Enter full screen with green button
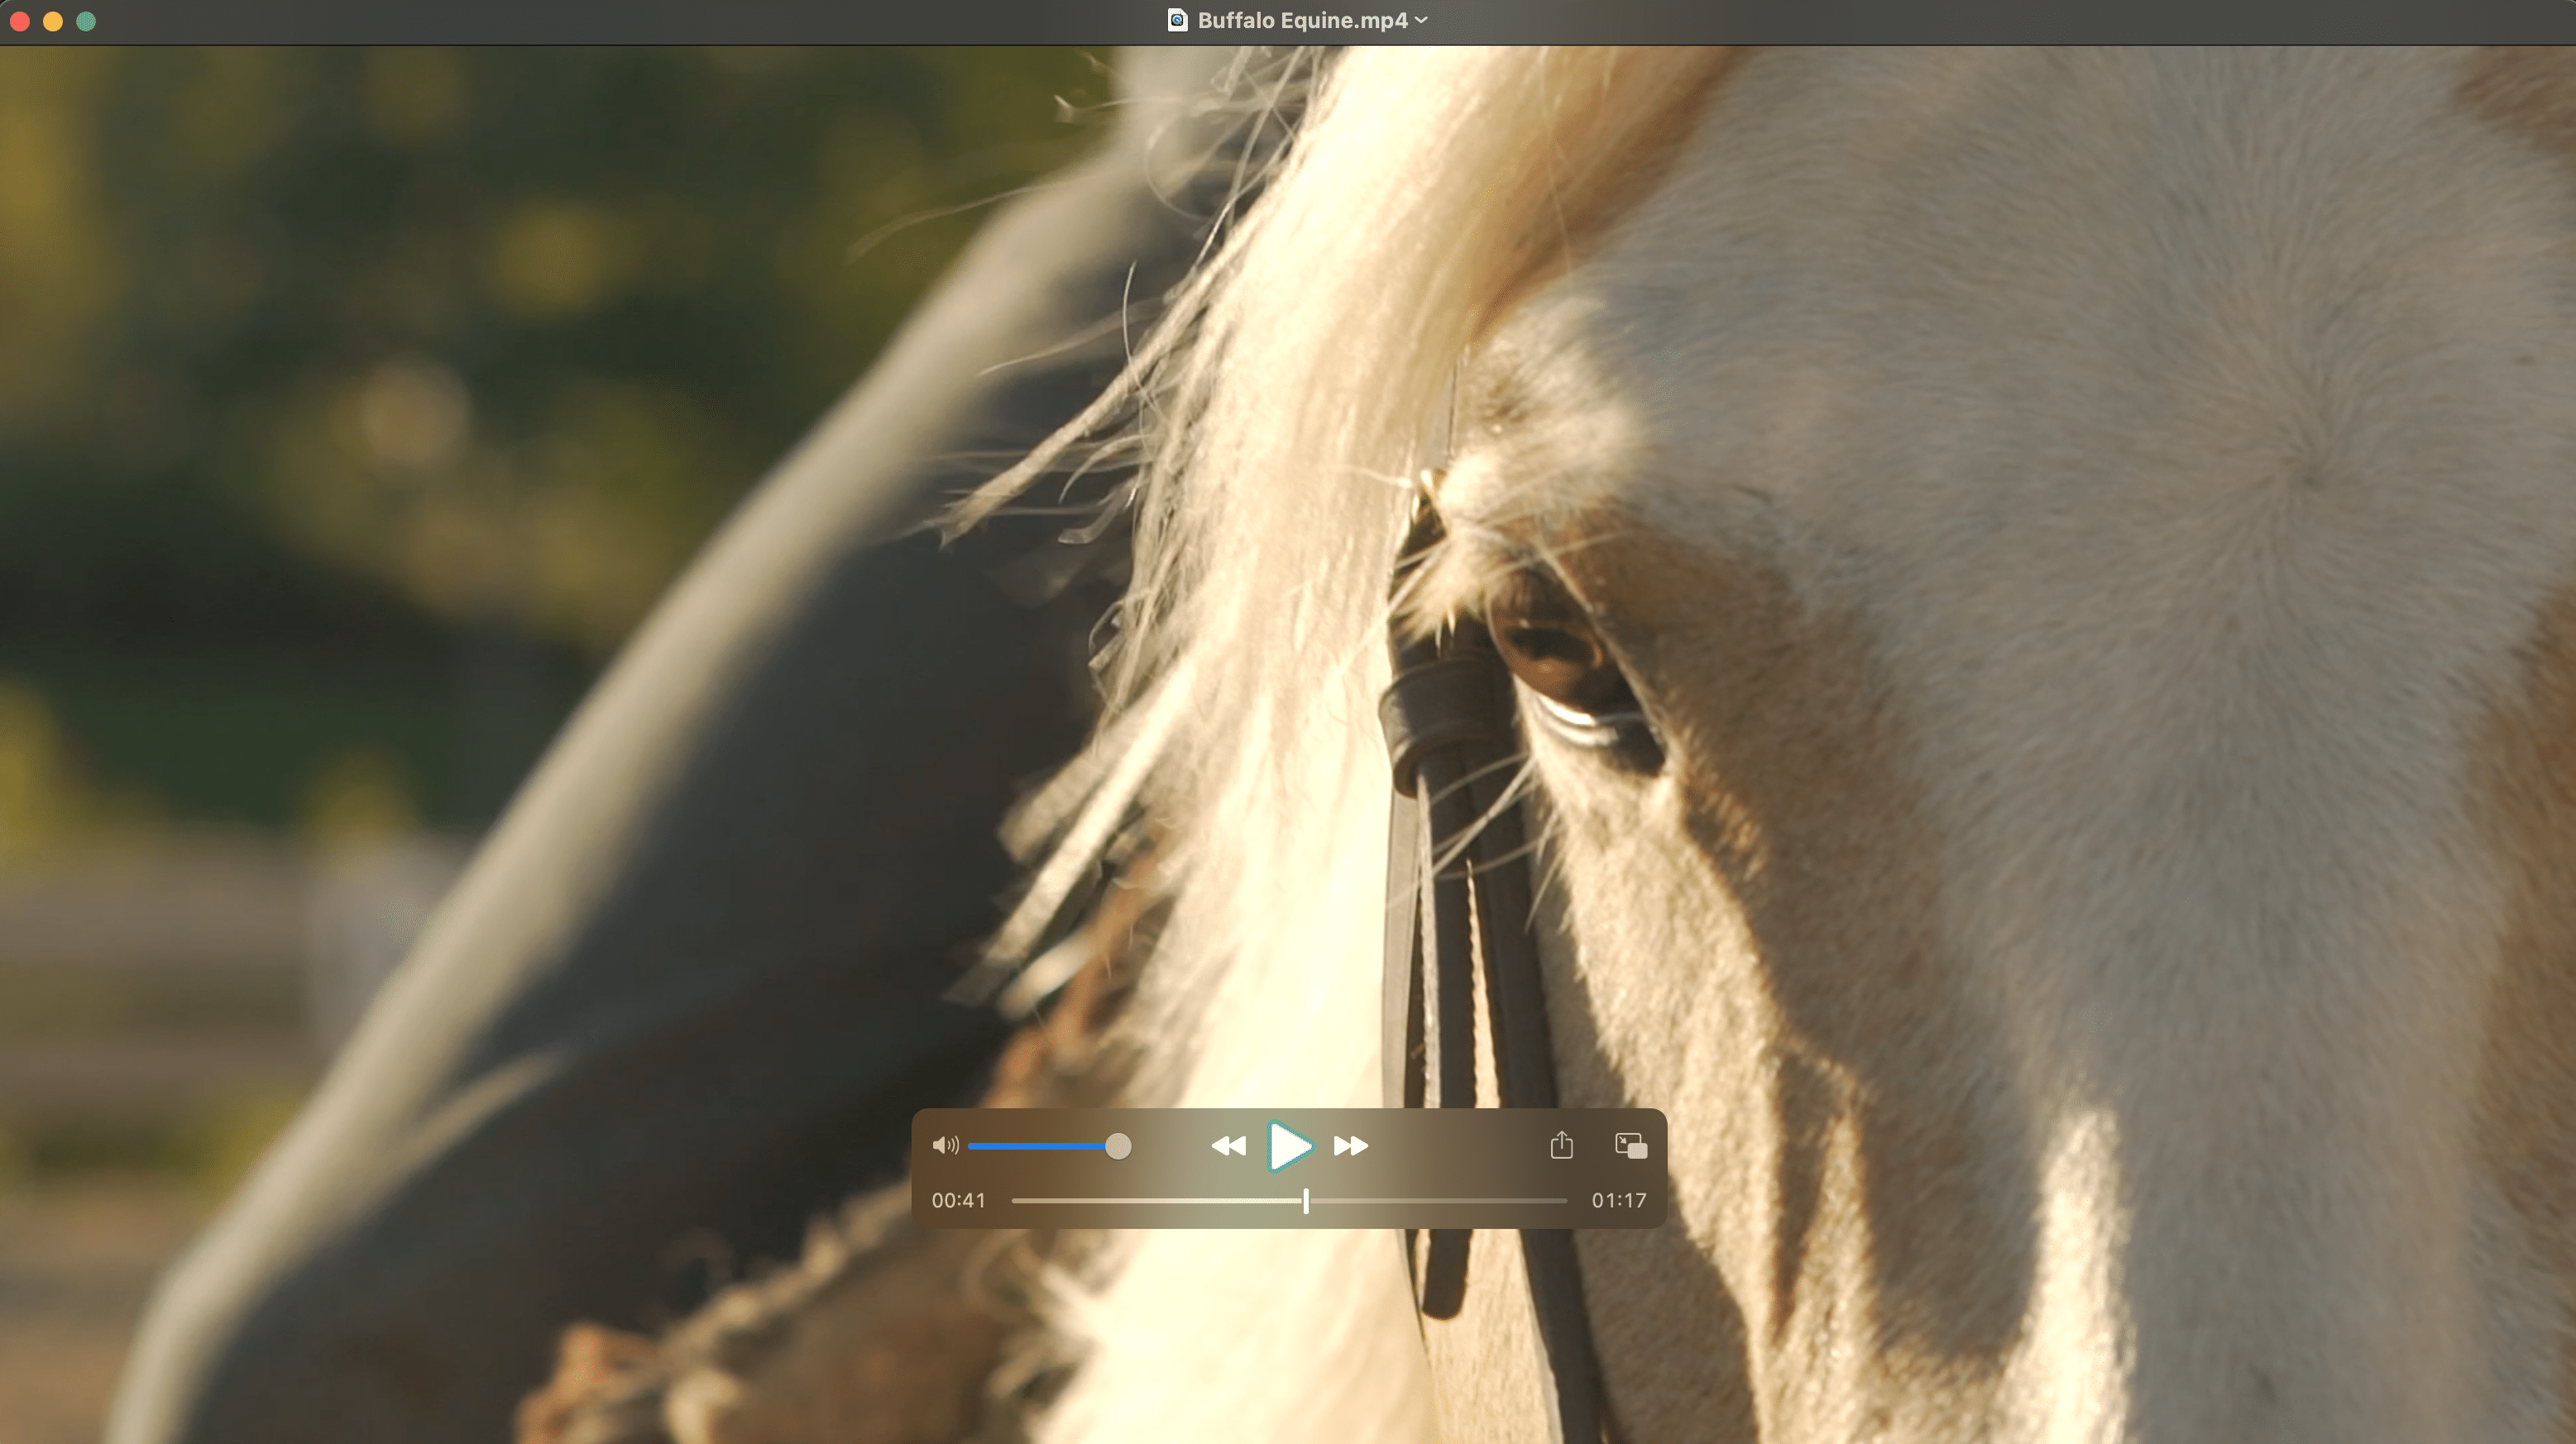 (x=86, y=21)
